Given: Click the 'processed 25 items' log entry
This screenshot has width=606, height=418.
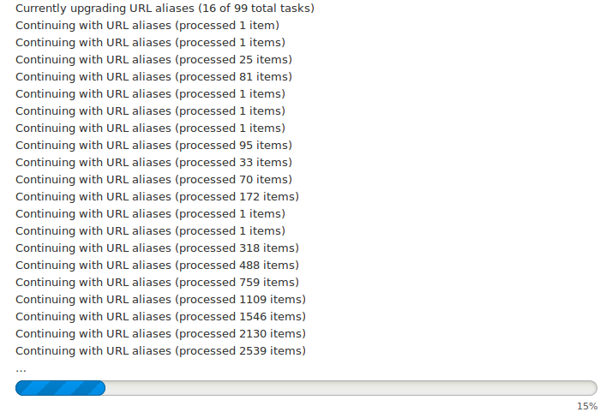Looking at the screenshot, I should [153, 60].
